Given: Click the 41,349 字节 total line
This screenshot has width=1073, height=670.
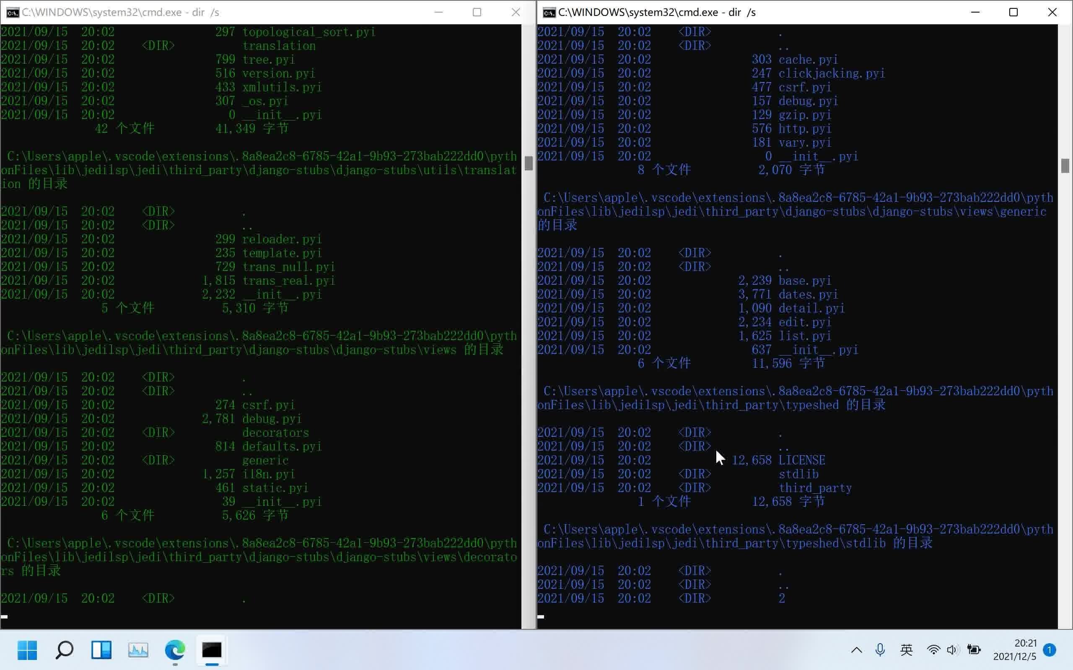Looking at the screenshot, I should 252,129.
